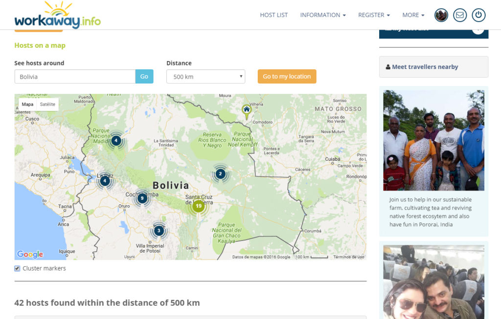The width and height of the screenshot is (501, 319).
Task: Open the Términos de uso map link
Action: 348,257
